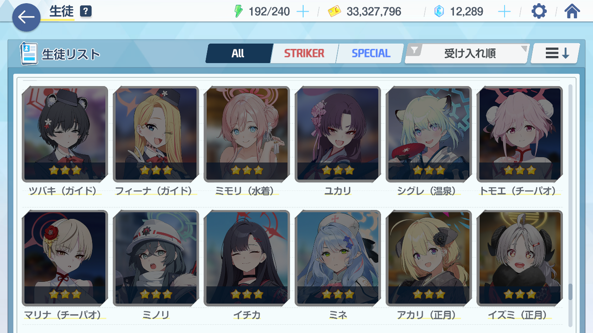Click the green energy lightning icon
Image resolution: width=593 pixels, height=333 pixels.
[x=239, y=12]
